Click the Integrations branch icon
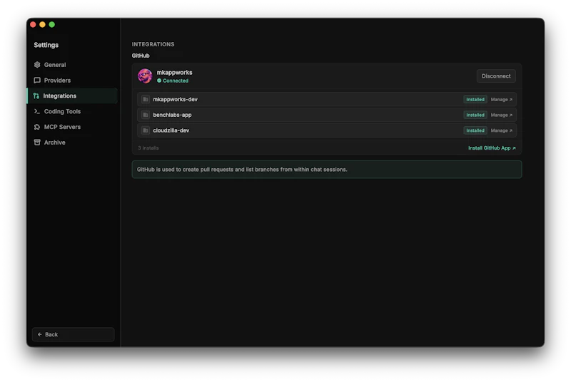Viewport: 571px width, 382px height. (x=36, y=96)
